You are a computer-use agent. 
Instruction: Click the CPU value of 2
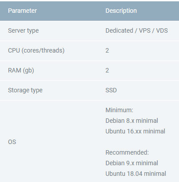coord(107,50)
